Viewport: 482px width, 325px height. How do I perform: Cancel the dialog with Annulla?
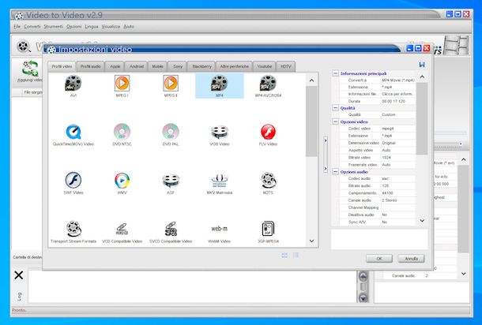click(411, 259)
